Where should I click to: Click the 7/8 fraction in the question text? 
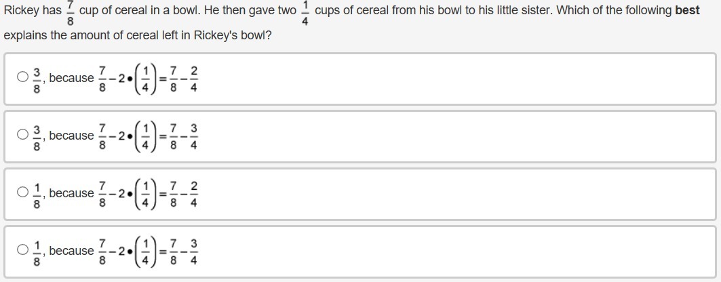pos(70,12)
